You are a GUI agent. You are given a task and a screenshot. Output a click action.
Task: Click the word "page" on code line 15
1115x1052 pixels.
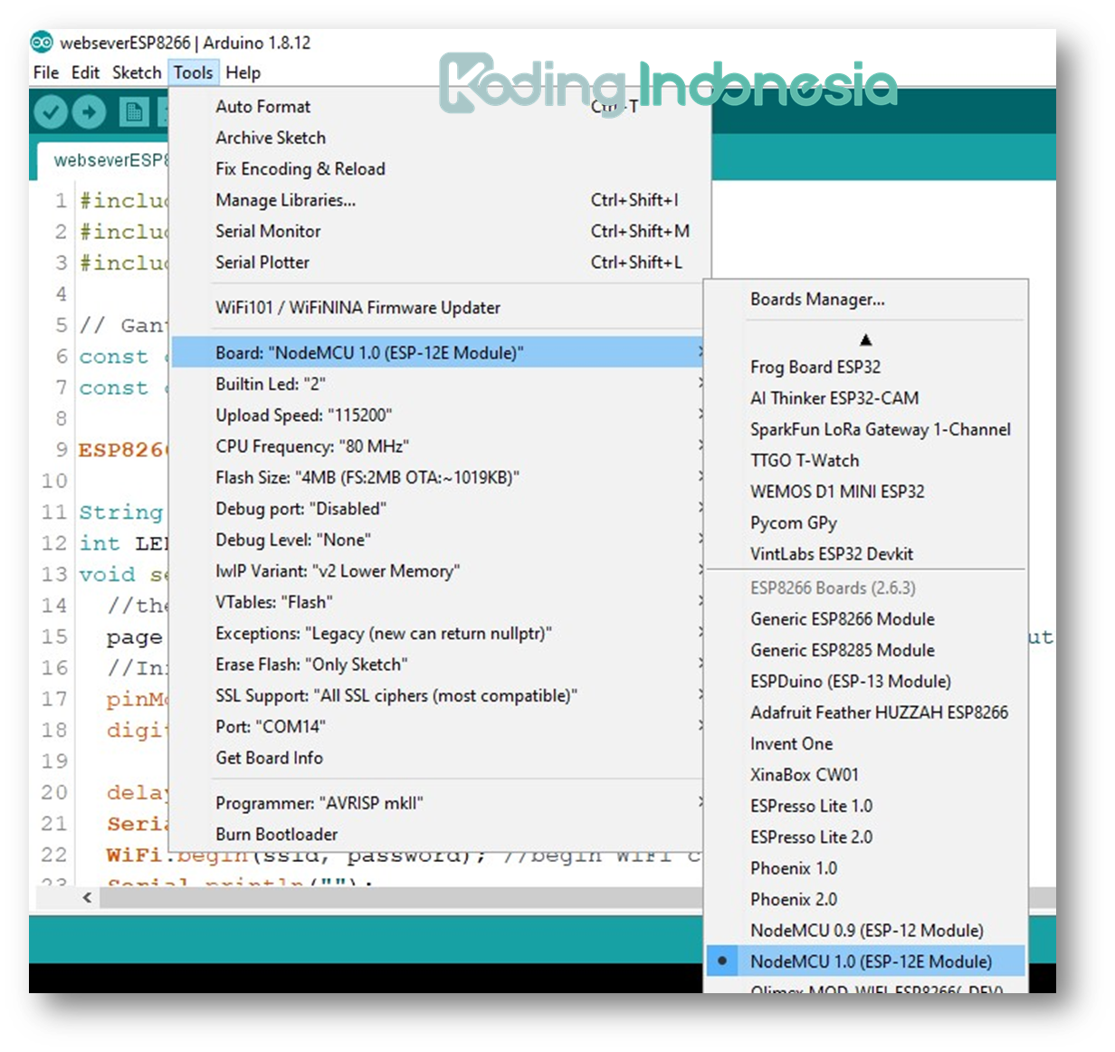[134, 637]
